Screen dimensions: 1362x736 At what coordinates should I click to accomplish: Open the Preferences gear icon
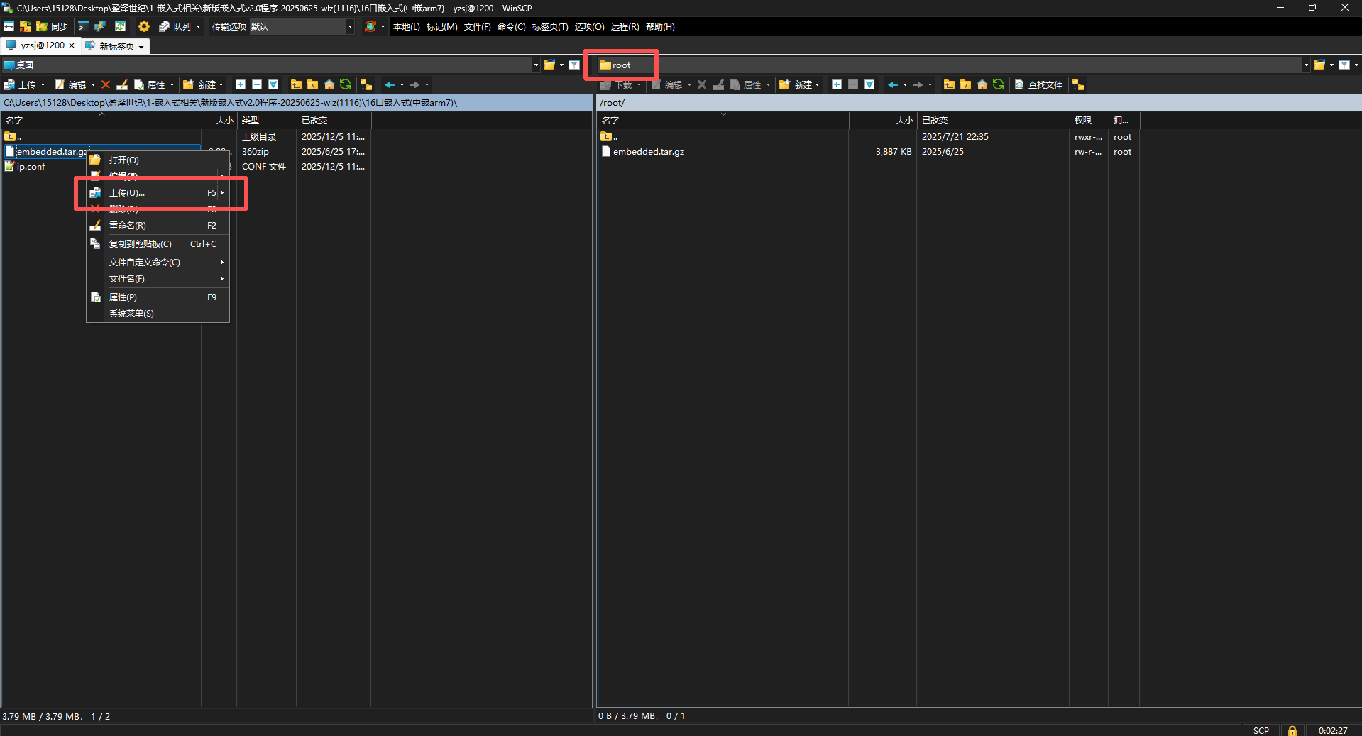(144, 26)
